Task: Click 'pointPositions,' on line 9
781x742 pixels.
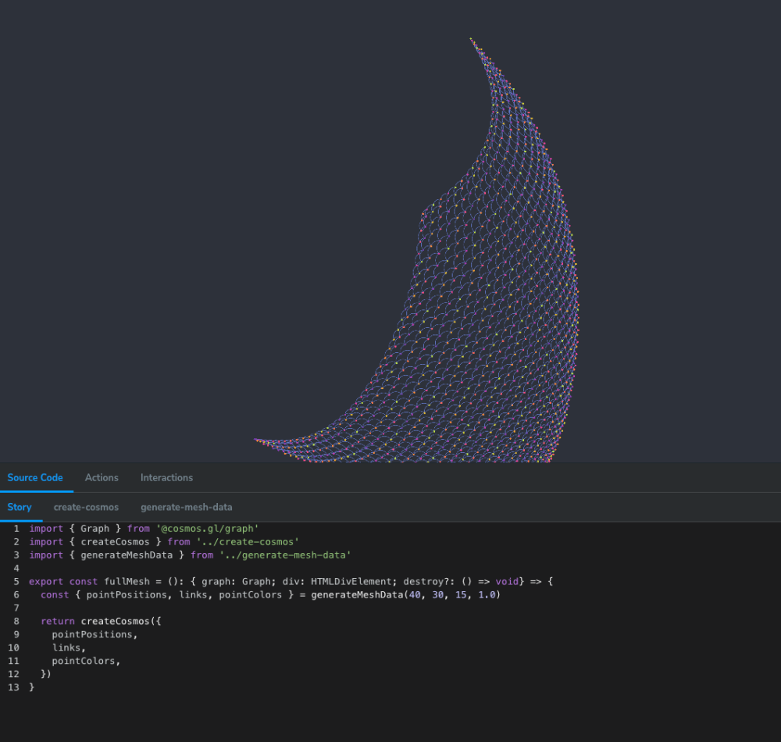Action: coord(95,634)
